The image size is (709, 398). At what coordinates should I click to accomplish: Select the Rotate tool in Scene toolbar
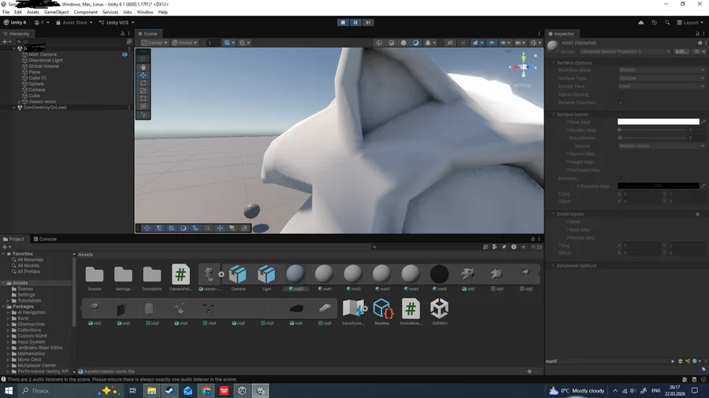coord(143,83)
